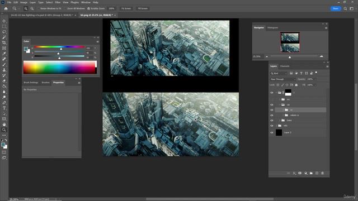This screenshot has width=358, height=201.
Task: Click the hue slider in Color panel
Action: tap(59, 47)
